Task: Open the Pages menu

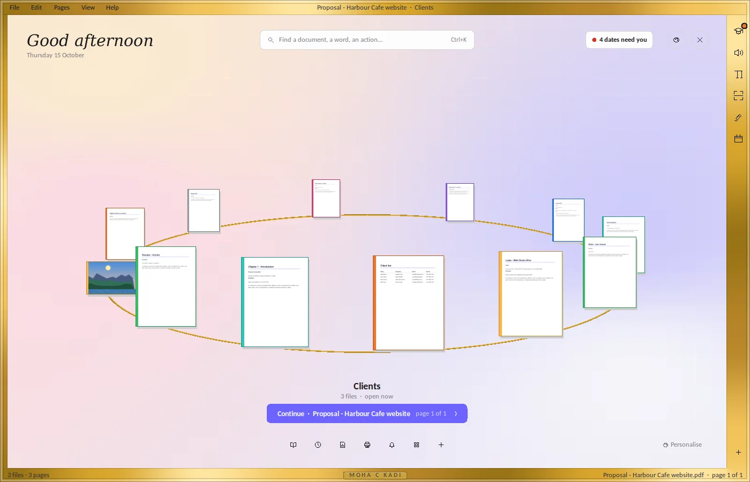Action: click(x=62, y=7)
